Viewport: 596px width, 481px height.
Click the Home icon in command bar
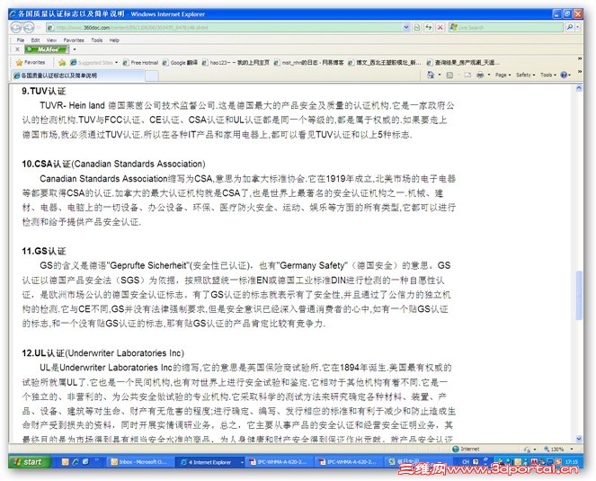point(431,75)
